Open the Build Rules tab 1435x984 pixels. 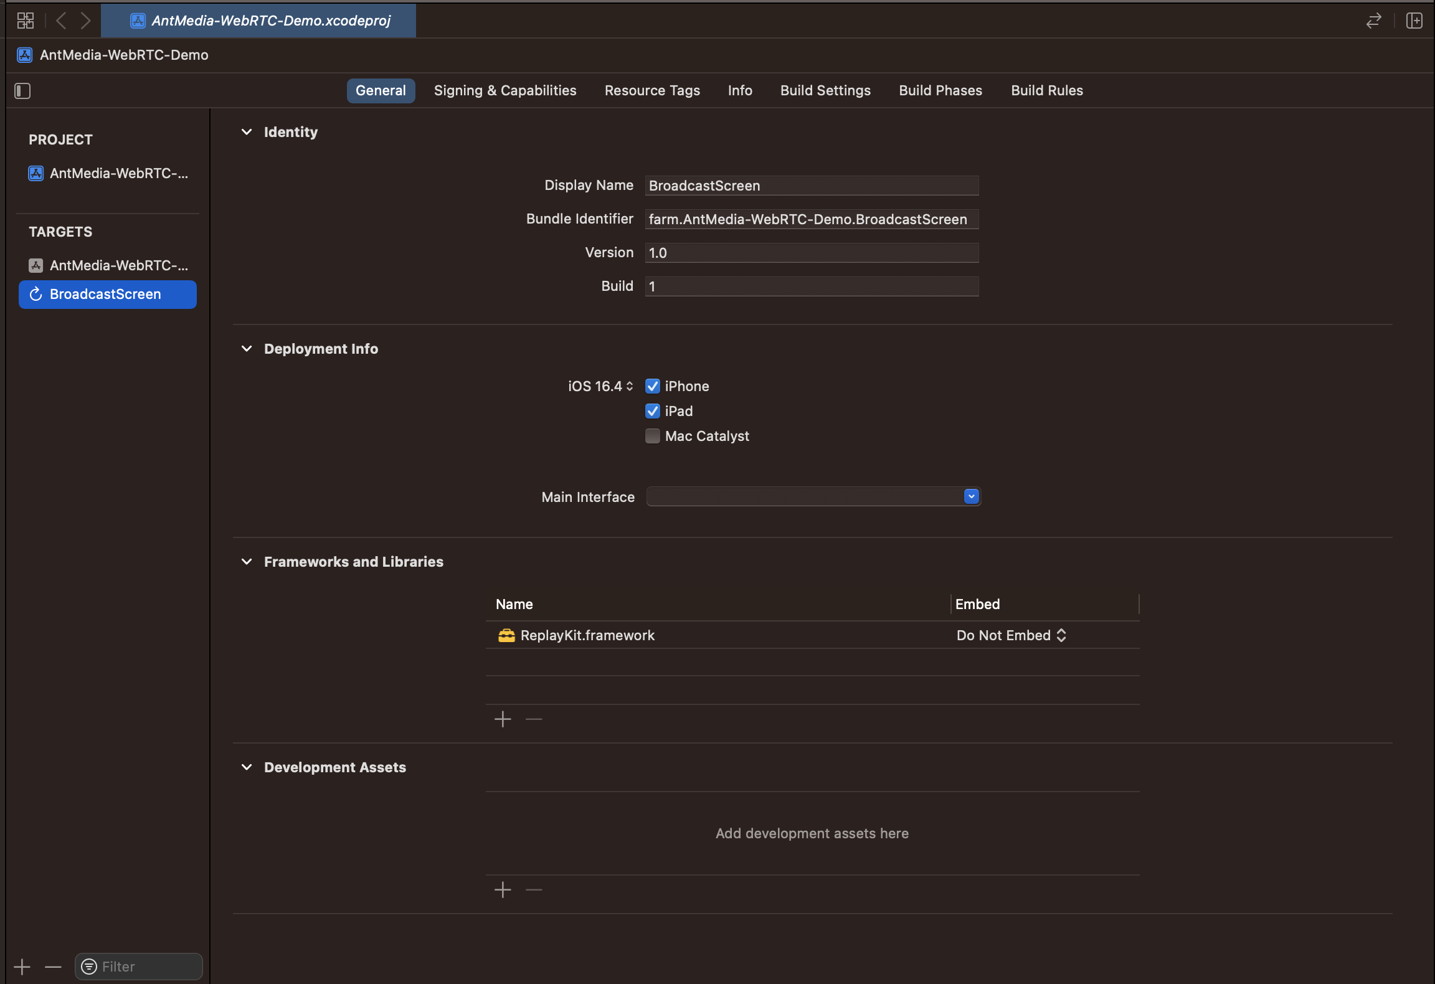click(x=1047, y=90)
